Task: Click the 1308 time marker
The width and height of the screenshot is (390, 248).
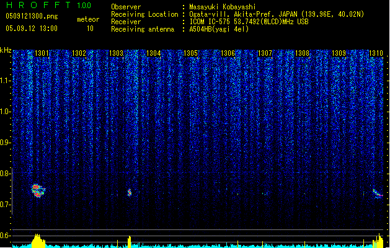Action: (302, 53)
